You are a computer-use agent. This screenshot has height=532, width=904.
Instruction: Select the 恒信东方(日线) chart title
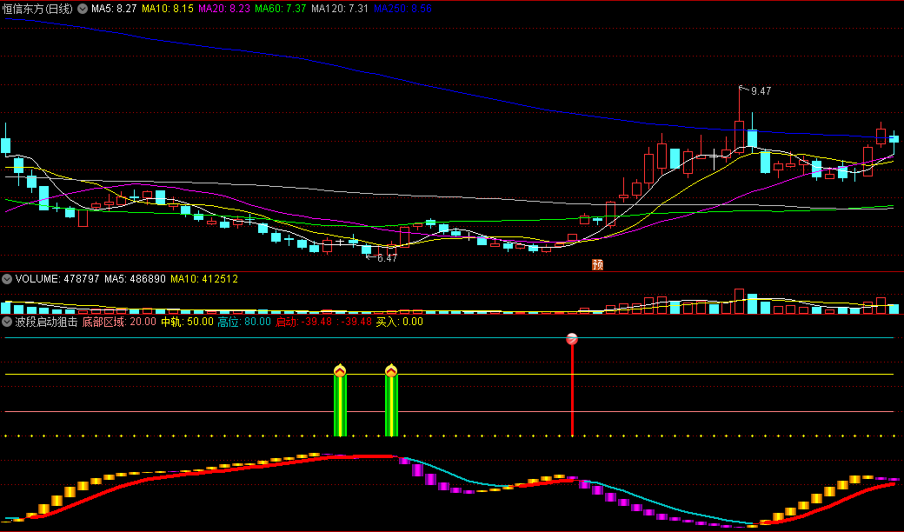[x=37, y=9]
